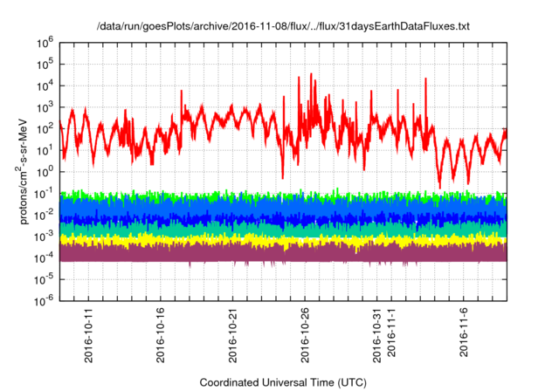Click the plot title file path text
This screenshot has width=559, height=391.
pos(283,28)
